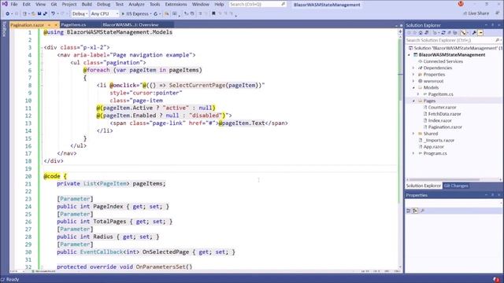The image size is (504, 283).
Task: Click the Live Share button
Action: coord(476,13)
